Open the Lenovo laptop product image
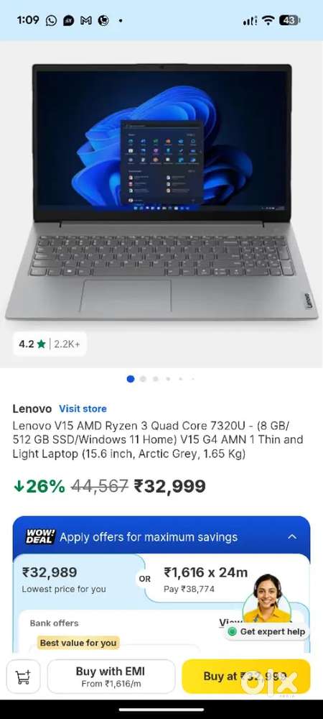 coord(161,193)
